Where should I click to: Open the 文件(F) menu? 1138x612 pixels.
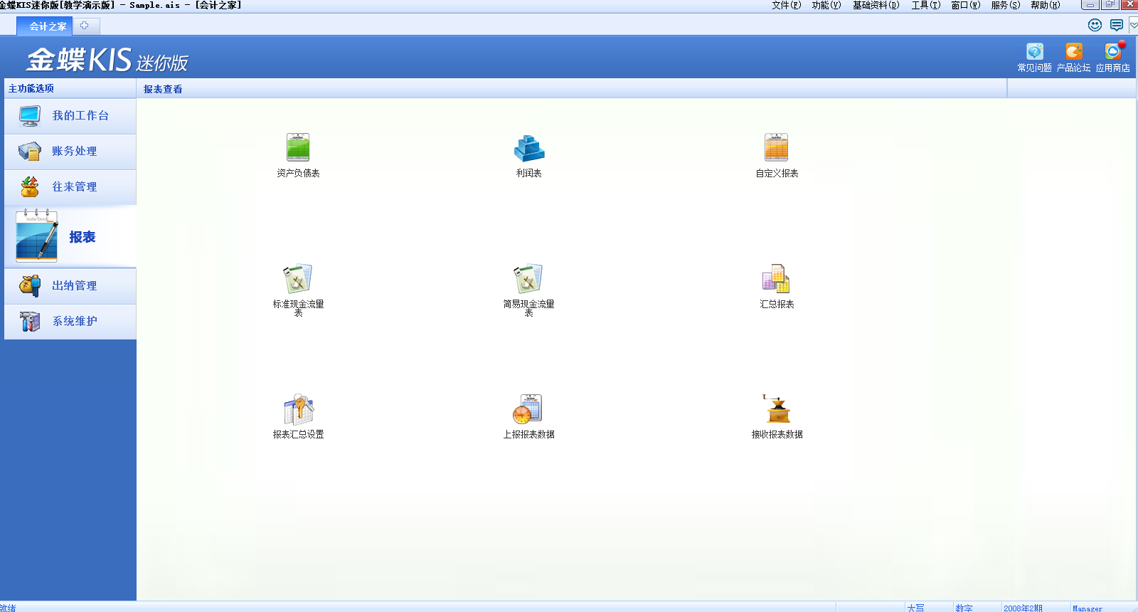tap(786, 5)
